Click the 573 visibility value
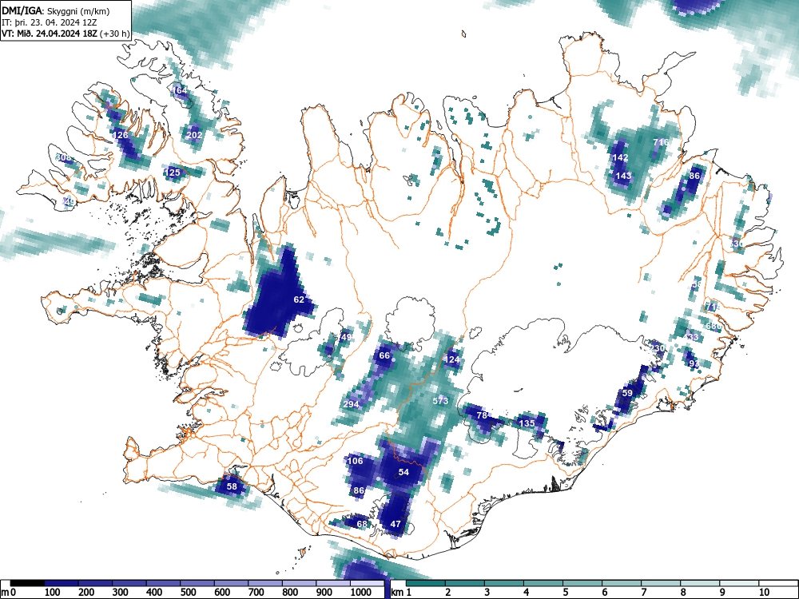799x599 pixels. [440, 401]
